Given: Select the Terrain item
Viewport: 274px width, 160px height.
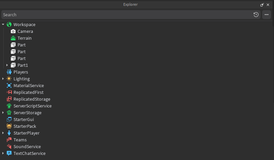Looking at the screenshot, I should [25, 38].
